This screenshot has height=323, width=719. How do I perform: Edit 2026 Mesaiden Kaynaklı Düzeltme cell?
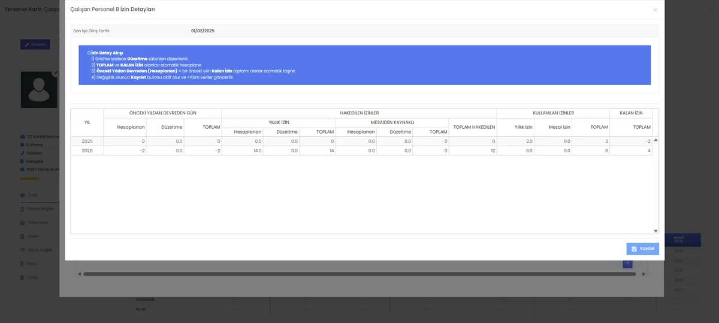pyautogui.click(x=395, y=151)
